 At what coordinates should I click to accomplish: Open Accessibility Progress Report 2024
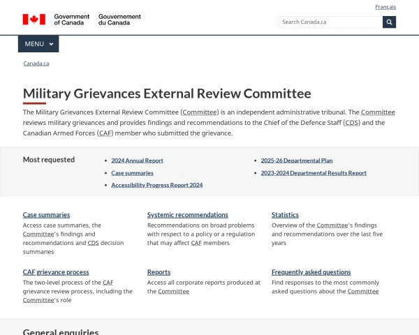point(156,185)
